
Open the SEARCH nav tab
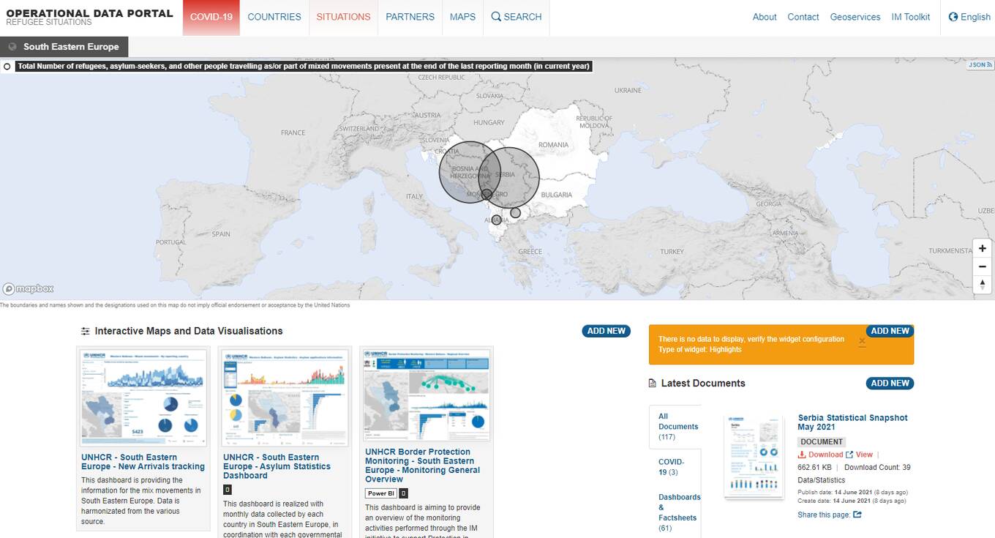[517, 17]
